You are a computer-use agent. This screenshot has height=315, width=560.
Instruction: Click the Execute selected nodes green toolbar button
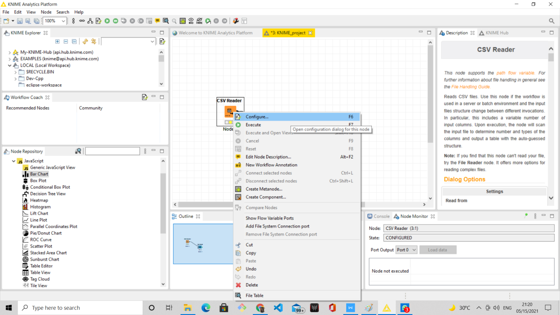107,21
